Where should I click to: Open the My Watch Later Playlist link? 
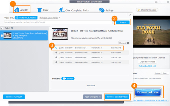48,18
